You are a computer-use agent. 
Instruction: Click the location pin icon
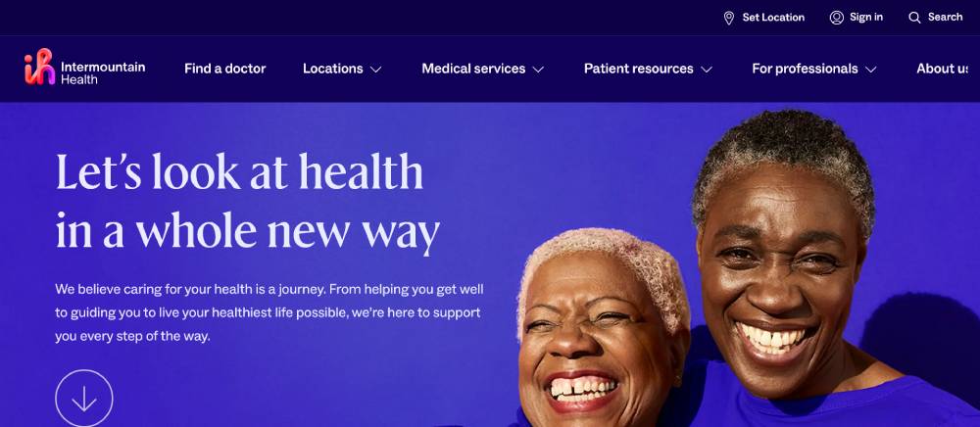[x=729, y=18]
